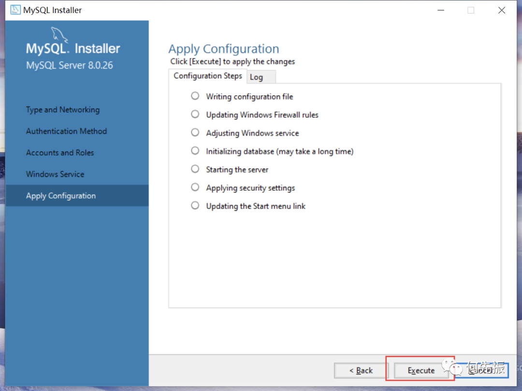This screenshot has height=391, width=522.
Task: Close the MySQL Installer window
Action: coord(502,10)
